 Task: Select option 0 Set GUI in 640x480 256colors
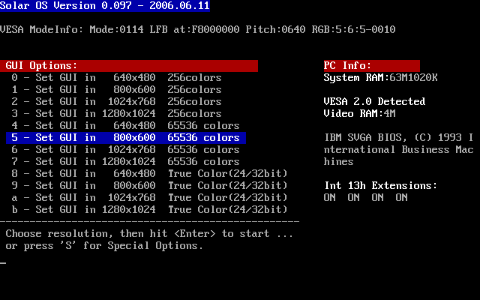tap(116, 78)
